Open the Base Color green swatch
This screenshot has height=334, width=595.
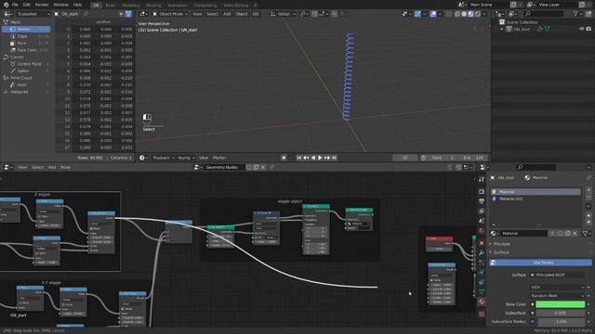click(x=560, y=304)
